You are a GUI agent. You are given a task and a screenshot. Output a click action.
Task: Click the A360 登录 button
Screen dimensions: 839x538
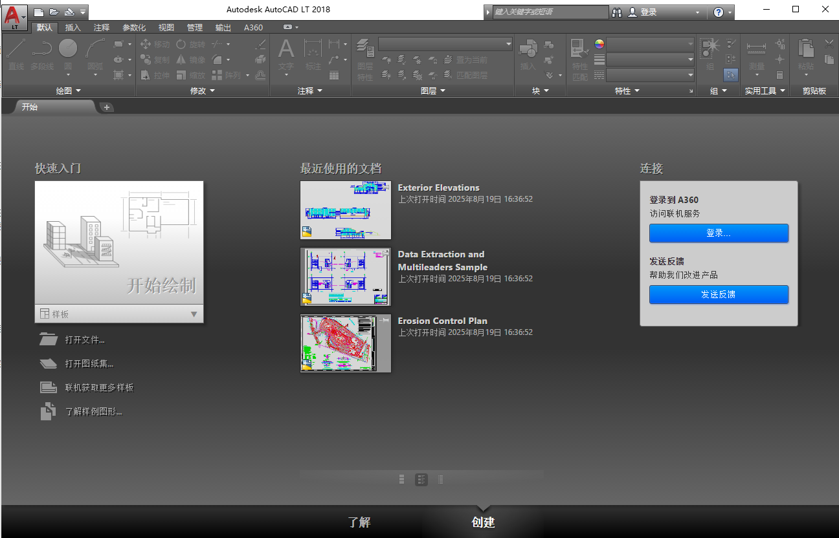point(719,233)
